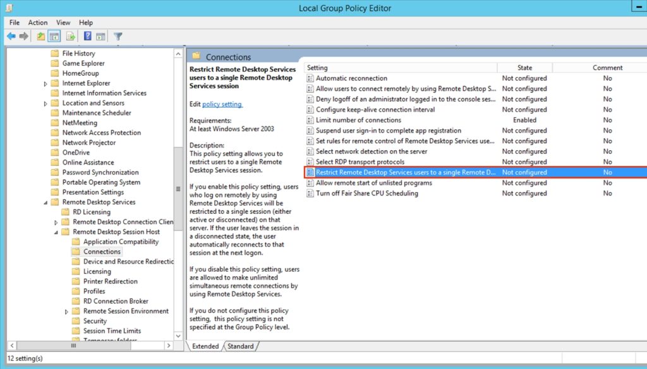Click the Export List toolbar icon
The image size is (647, 369).
(x=71, y=36)
